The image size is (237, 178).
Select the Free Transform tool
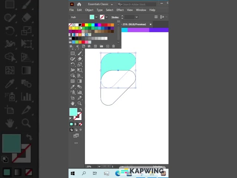pyautogui.click(x=80, y=70)
